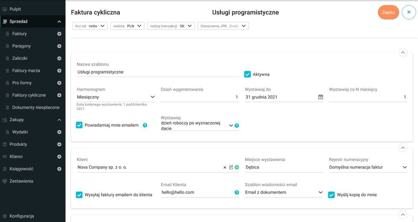Screen dimensions: 418x222
Task: Toggle Wyślij kopię do mnie checkbox
Action: 331,195
